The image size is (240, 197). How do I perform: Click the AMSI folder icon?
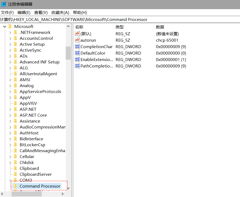tap(15, 80)
